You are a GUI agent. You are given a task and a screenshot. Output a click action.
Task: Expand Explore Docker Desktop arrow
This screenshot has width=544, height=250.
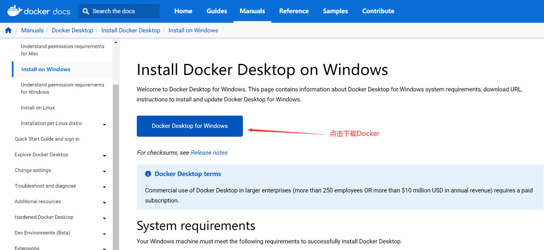104,156
